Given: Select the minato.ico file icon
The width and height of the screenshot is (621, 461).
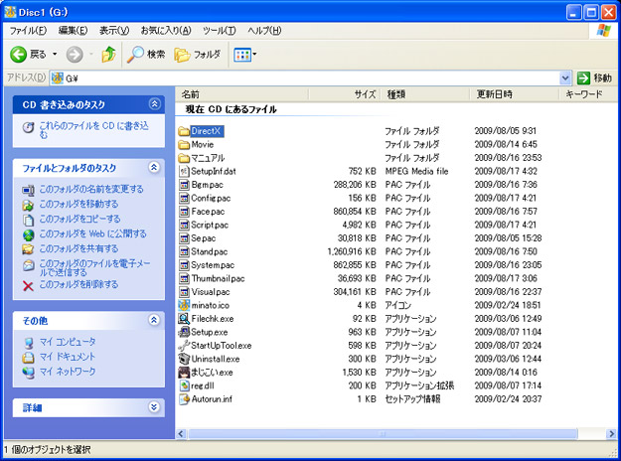Looking at the screenshot, I should (x=184, y=305).
